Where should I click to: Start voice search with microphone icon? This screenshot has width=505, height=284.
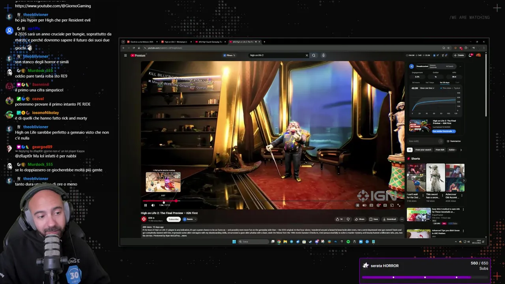click(323, 55)
